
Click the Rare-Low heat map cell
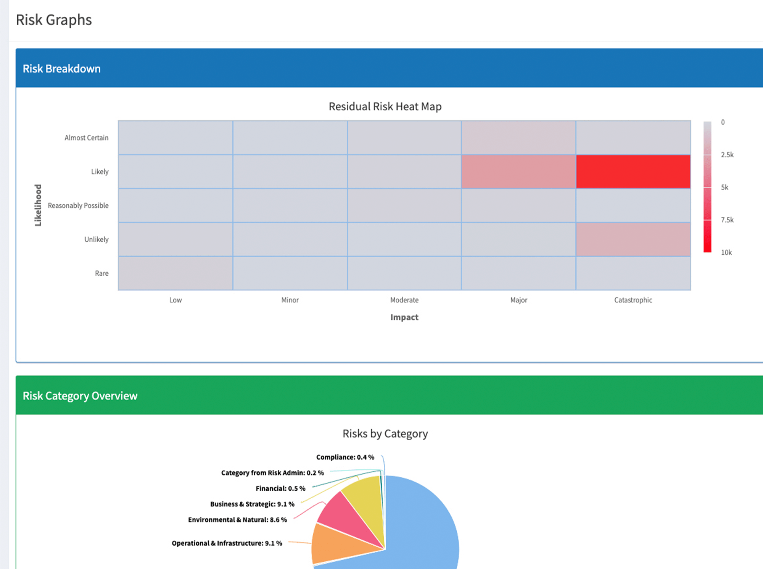(x=175, y=273)
